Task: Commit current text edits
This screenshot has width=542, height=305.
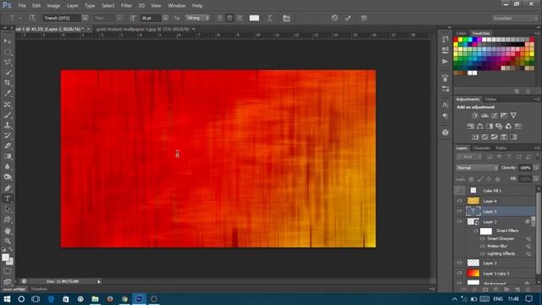Action: click(x=348, y=18)
